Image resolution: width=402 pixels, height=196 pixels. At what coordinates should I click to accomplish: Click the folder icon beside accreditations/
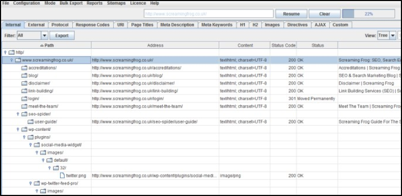tap(24, 68)
